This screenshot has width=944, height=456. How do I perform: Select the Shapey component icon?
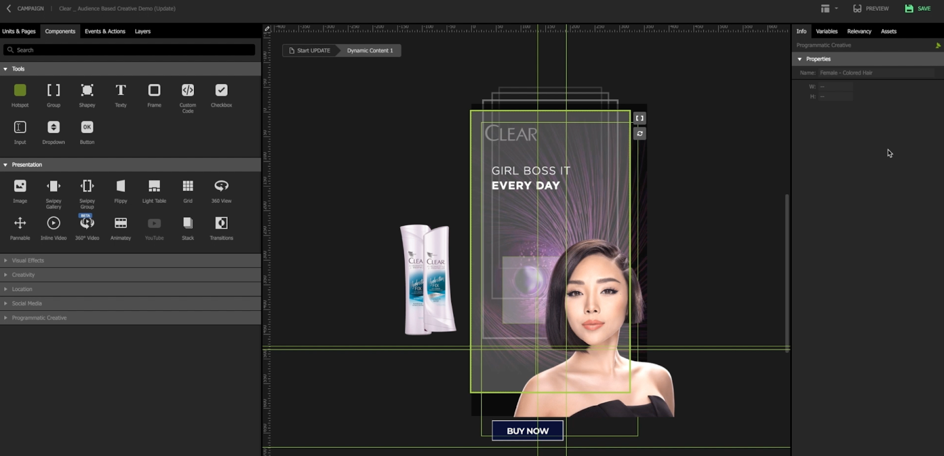coord(87,90)
